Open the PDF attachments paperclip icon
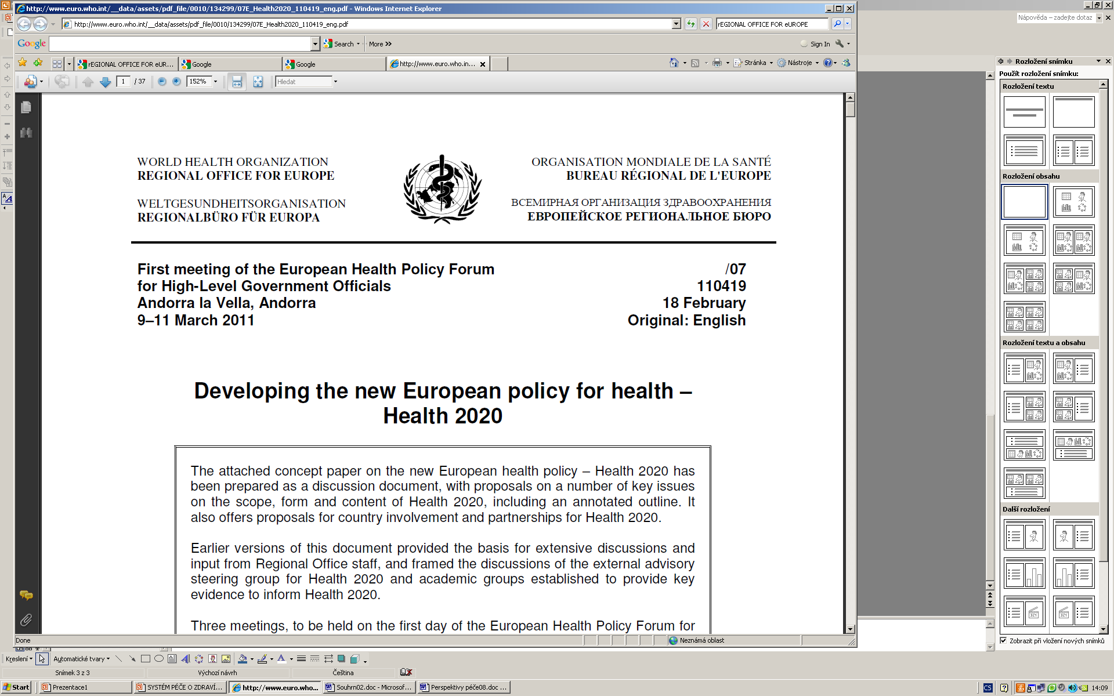1114x696 pixels. pyautogui.click(x=26, y=620)
